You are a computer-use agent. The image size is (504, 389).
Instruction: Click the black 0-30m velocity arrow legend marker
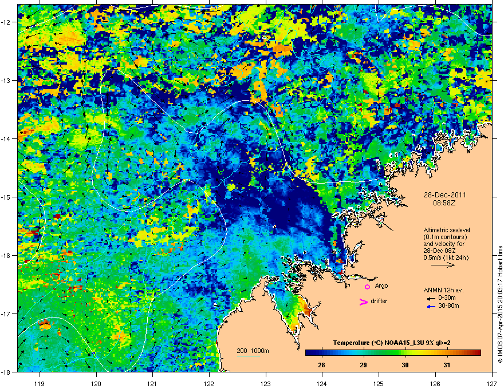point(431,299)
